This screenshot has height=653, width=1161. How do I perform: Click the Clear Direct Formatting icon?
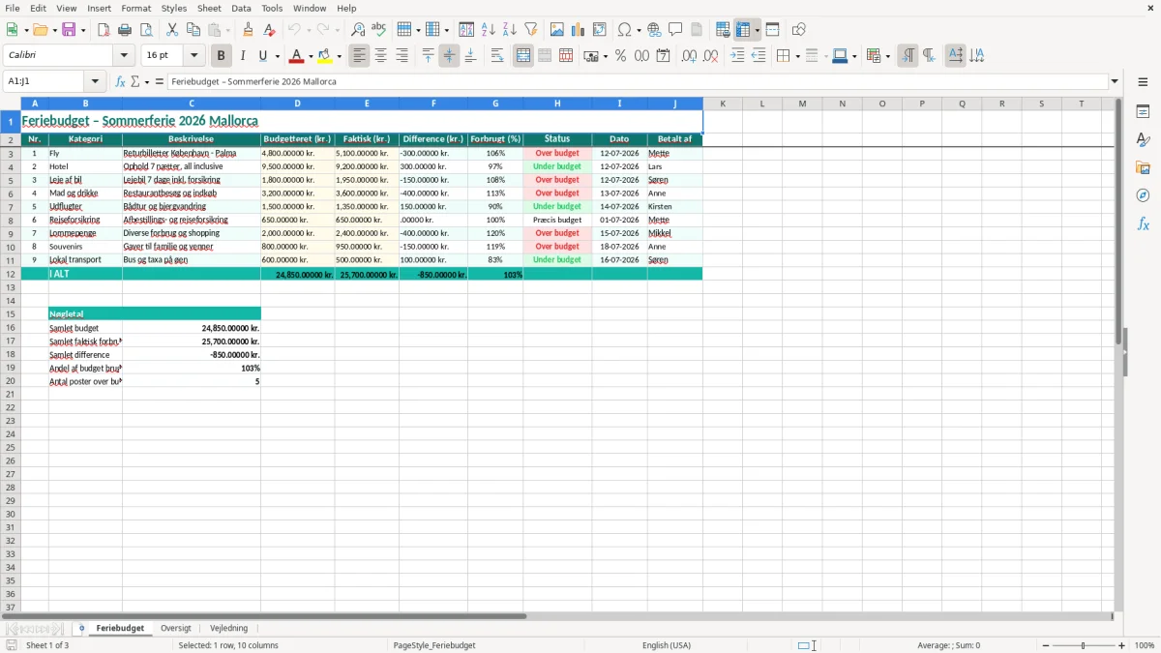[270, 30]
